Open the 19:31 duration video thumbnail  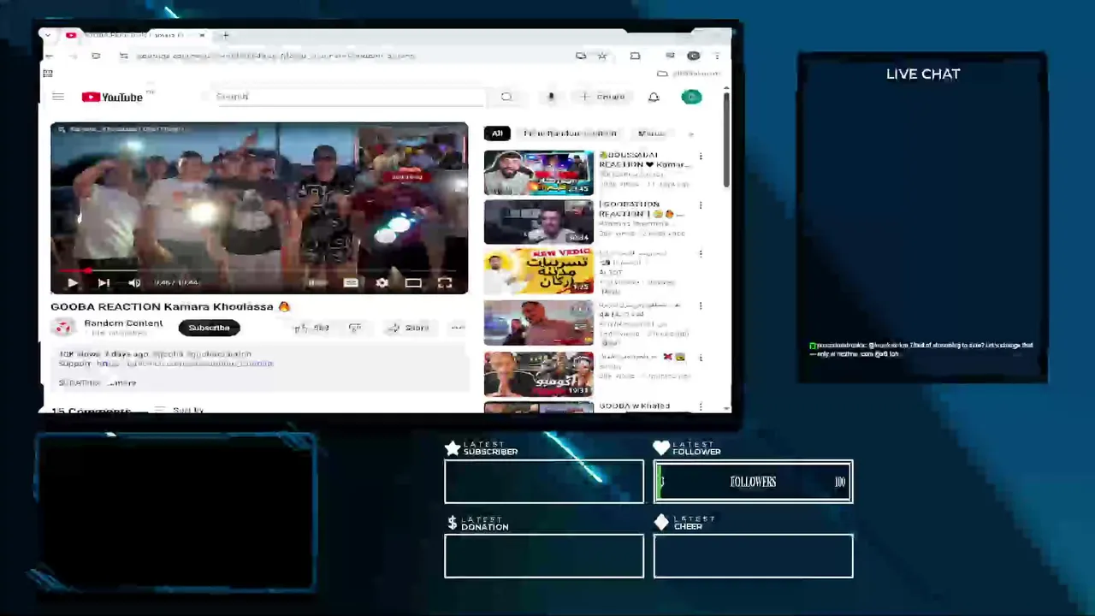pos(538,374)
